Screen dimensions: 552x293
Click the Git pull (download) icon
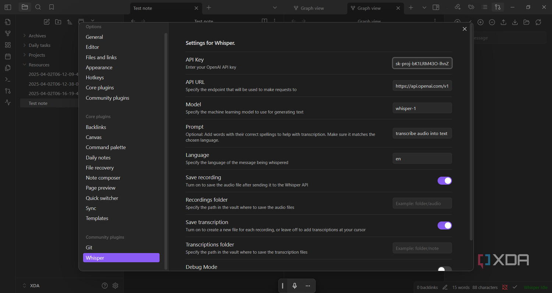515,22
